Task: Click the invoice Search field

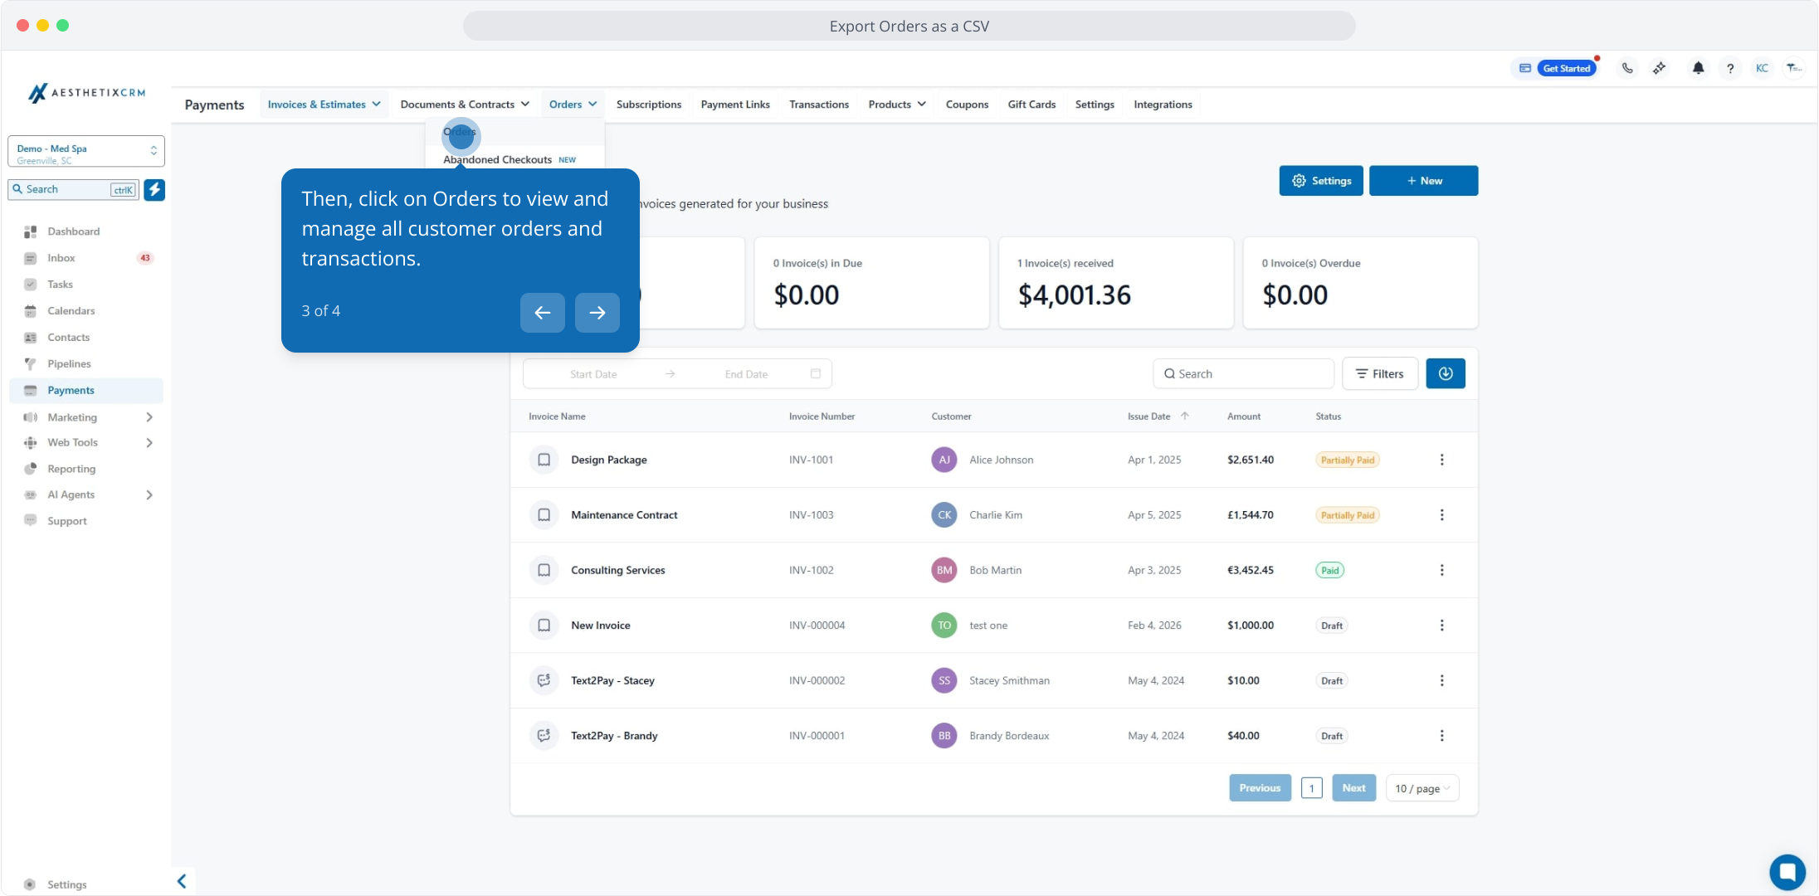Action: [x=1243, y=373]
